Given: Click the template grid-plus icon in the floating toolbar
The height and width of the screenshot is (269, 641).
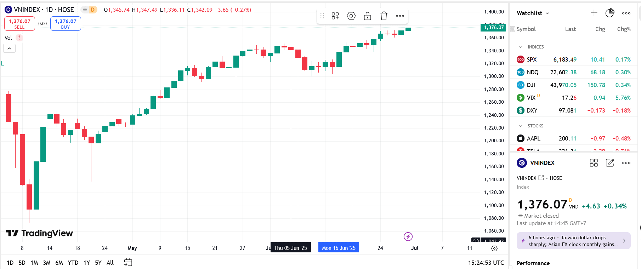Looking at the screenshot, I should tap(335, 16).
